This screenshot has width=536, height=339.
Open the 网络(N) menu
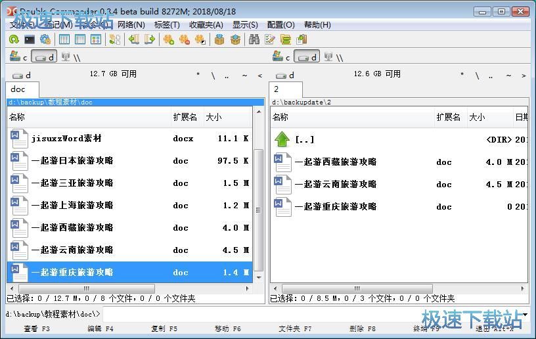(131, 24)
